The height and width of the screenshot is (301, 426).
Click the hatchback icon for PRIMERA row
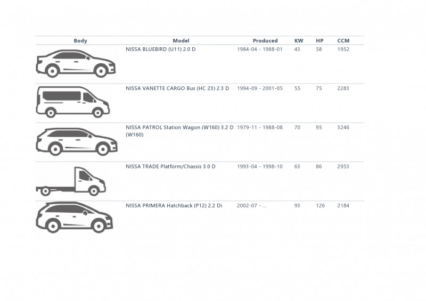[x=75, y=217]
